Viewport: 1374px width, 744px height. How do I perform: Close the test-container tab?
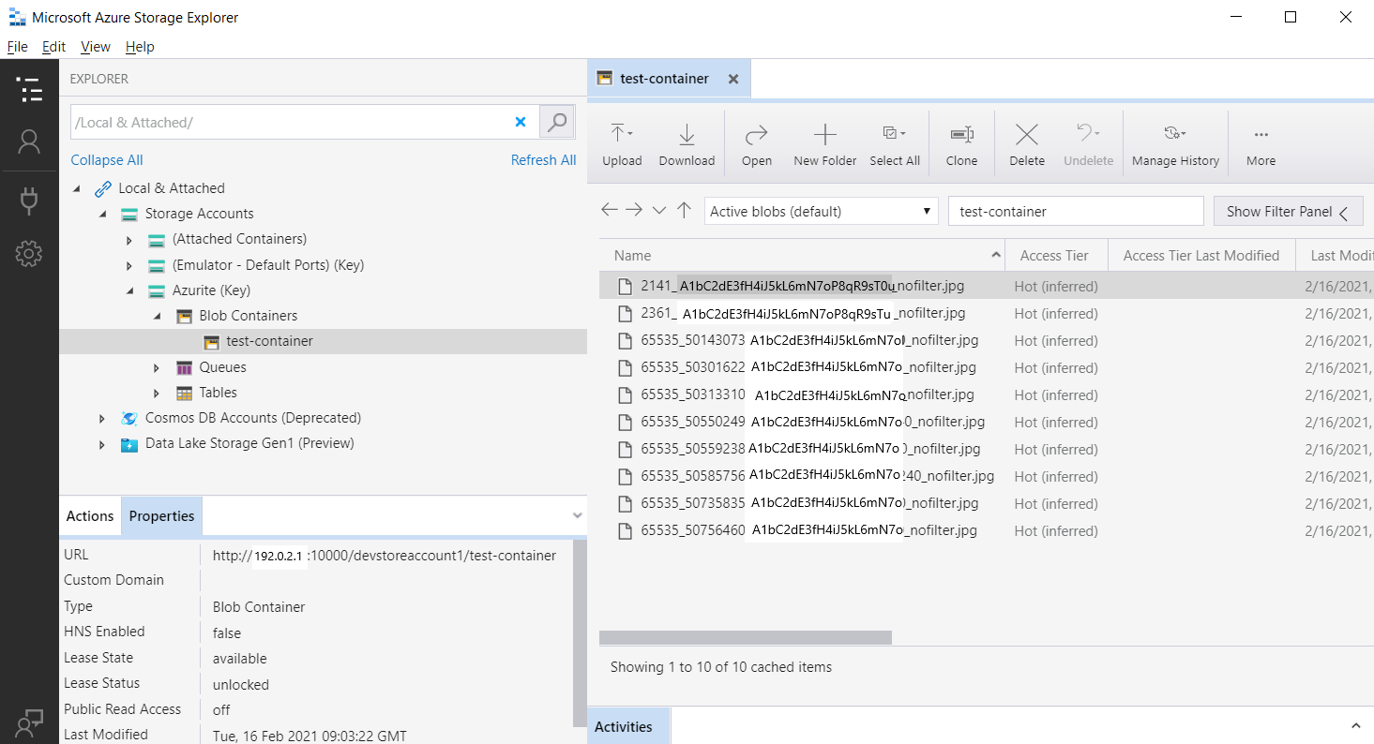click(733, 80)
